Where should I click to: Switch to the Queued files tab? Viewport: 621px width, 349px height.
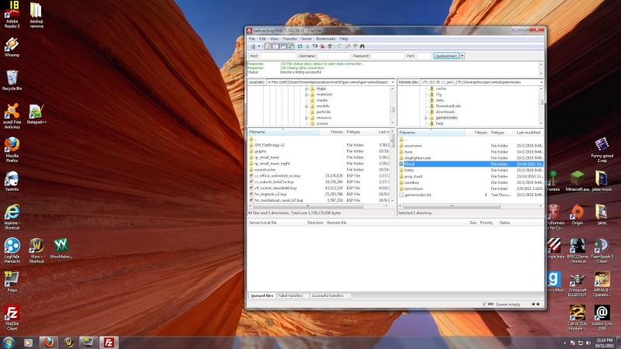coord(262,295)
